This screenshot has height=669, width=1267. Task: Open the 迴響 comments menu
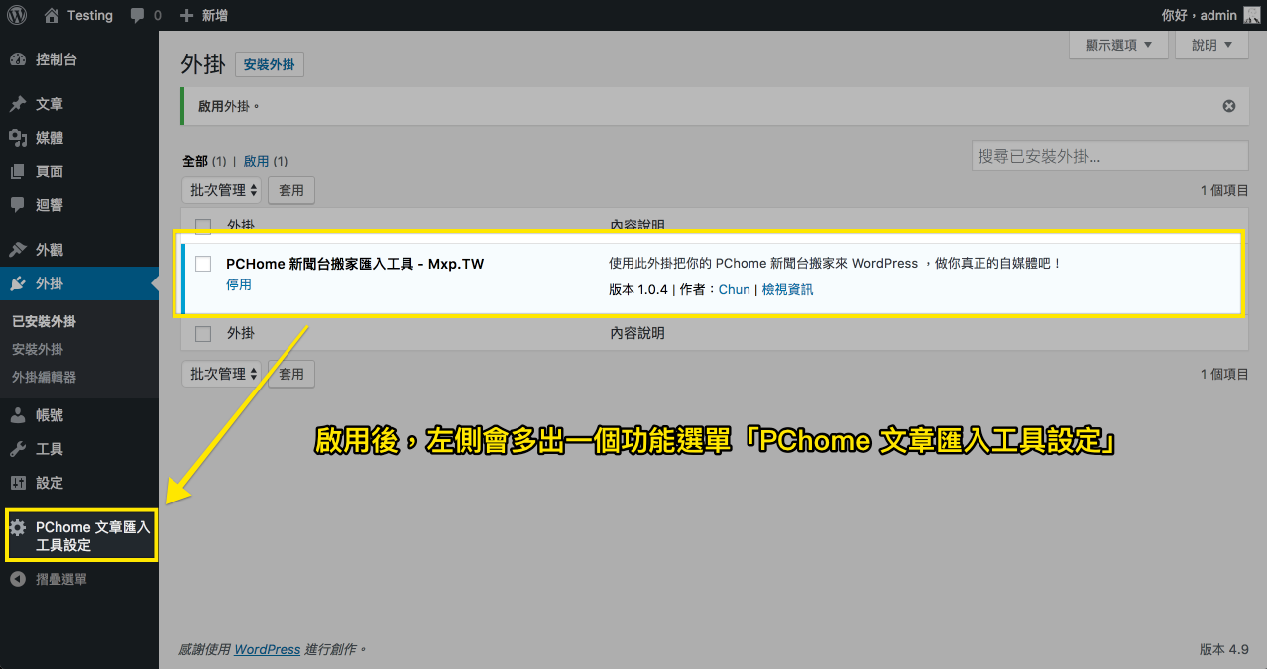[x=50, y=205]
